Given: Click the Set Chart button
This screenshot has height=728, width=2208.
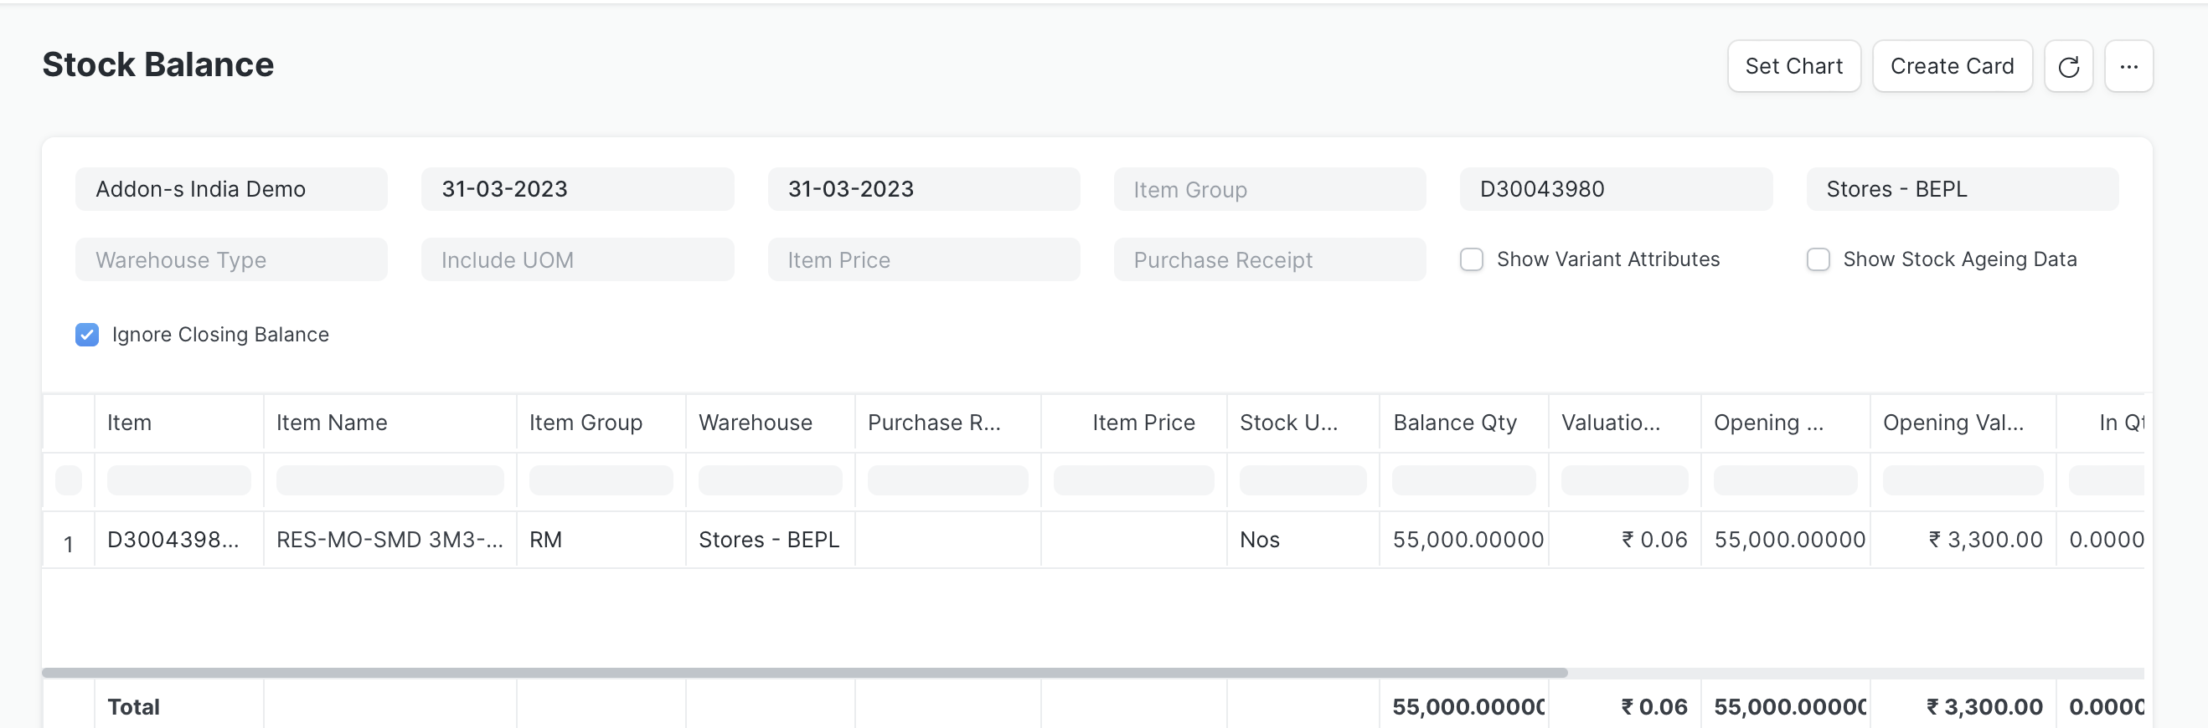Looking at the screenshot, I should tap(1793, 66).
